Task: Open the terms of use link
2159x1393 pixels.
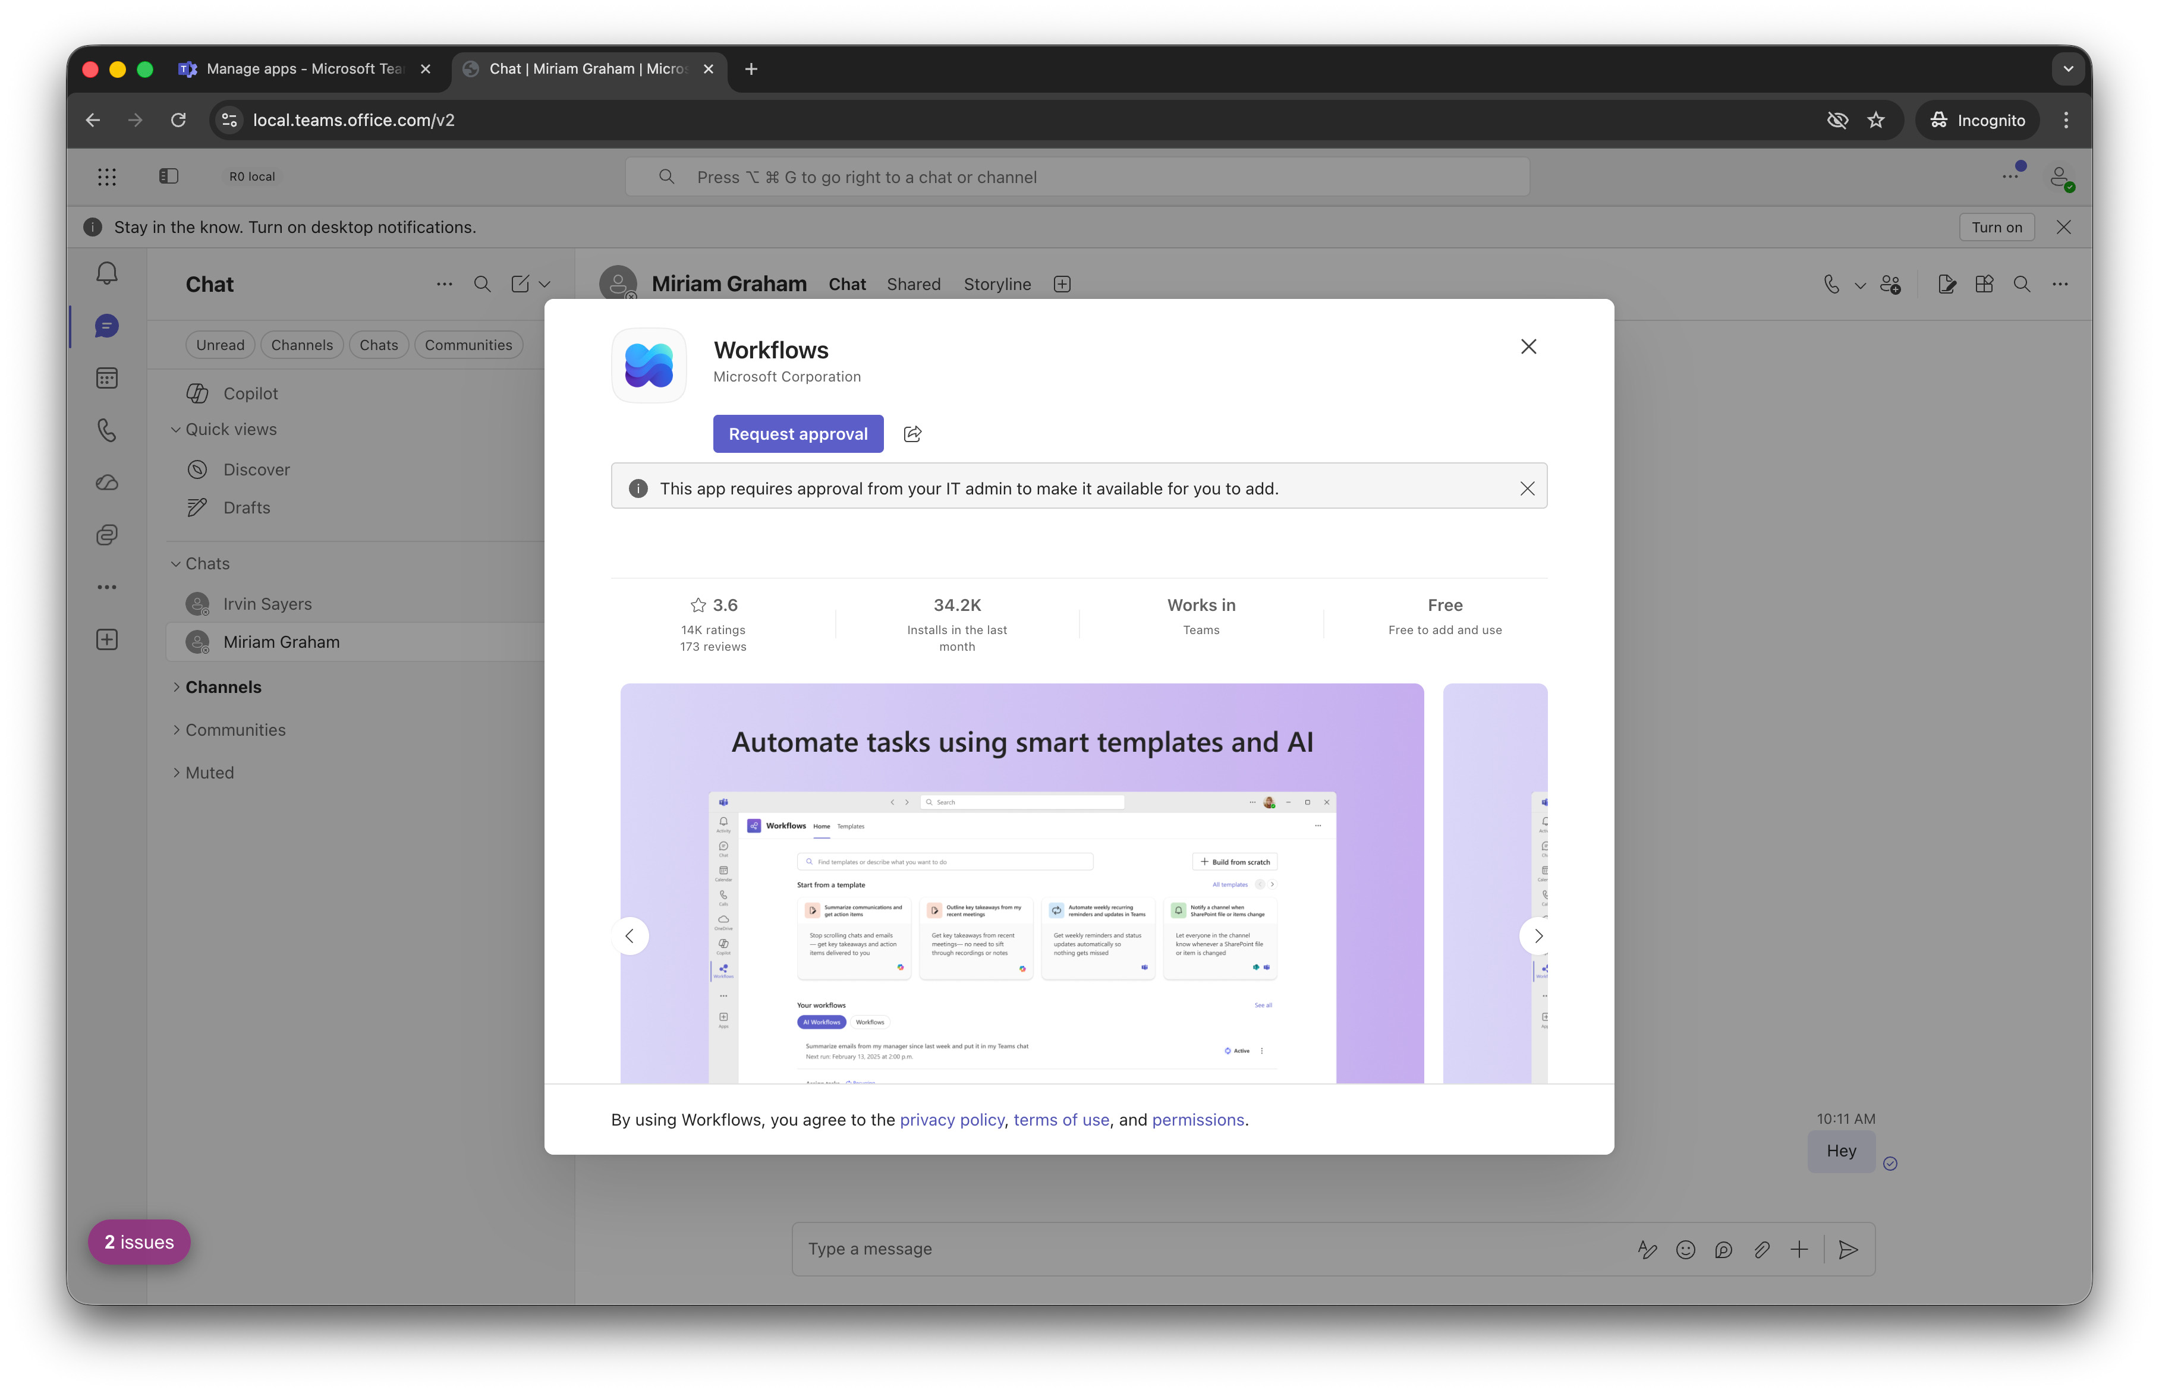Action: point(1060,1120)
